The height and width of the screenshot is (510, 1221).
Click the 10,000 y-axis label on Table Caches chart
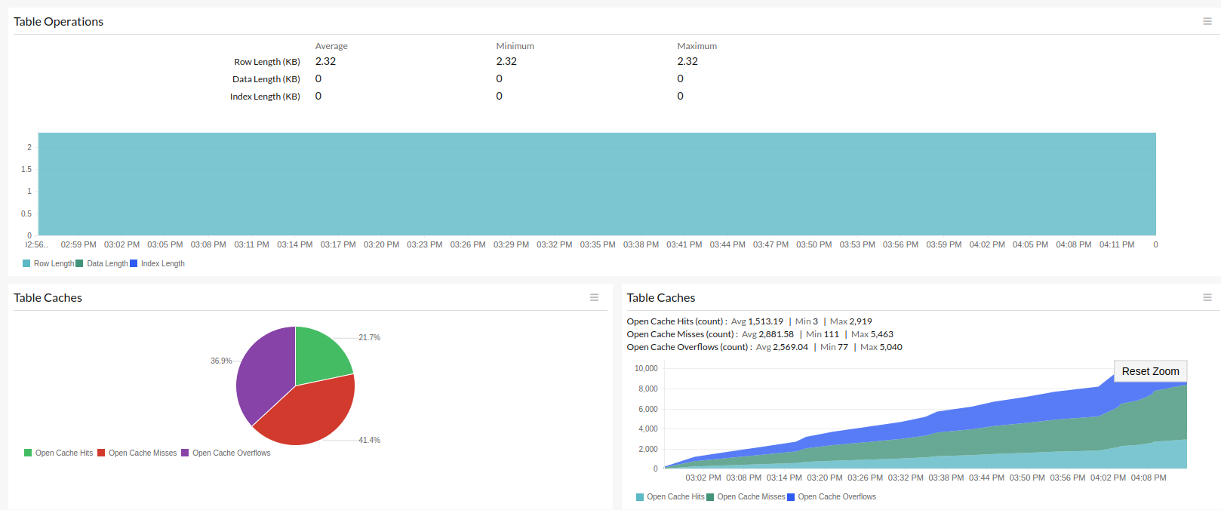646,368
